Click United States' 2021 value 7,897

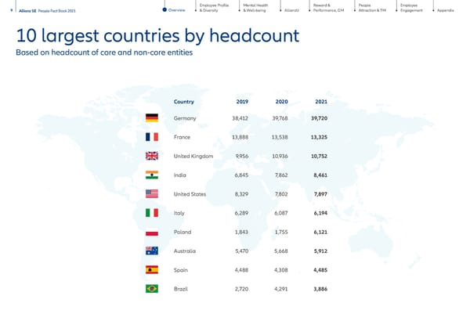click(320, 194)
